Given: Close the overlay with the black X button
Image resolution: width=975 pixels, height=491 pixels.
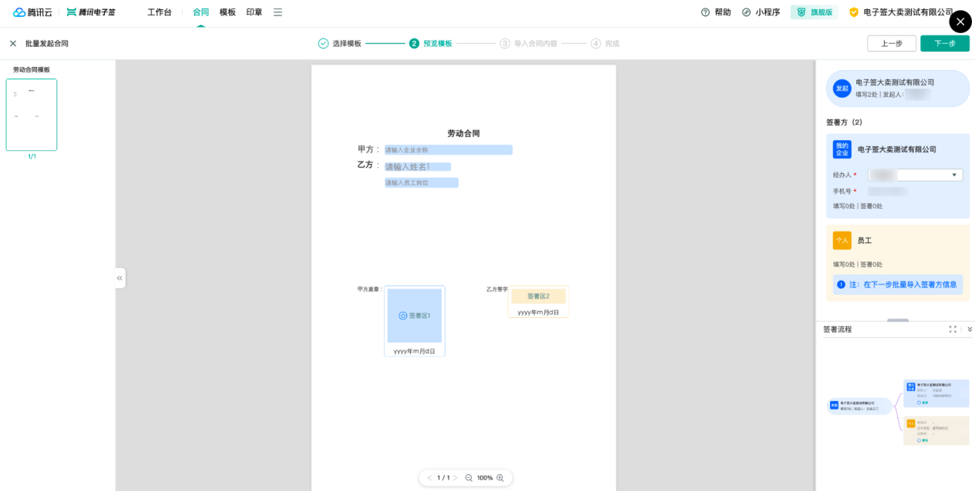Looking at the screenshot, I should tap(960, 22).
